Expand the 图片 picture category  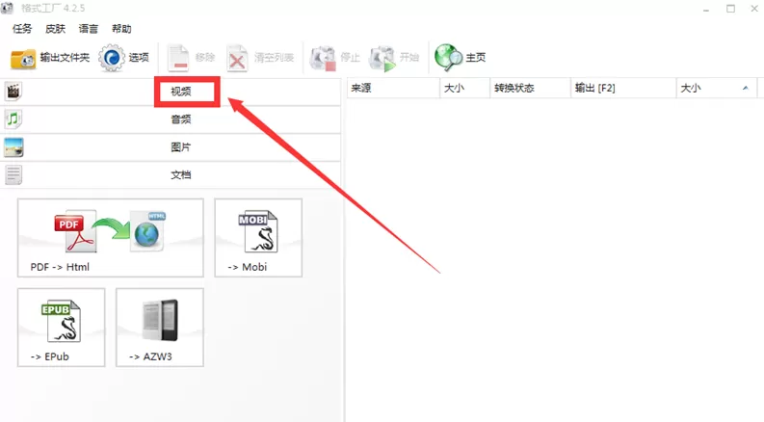(171, 147)
